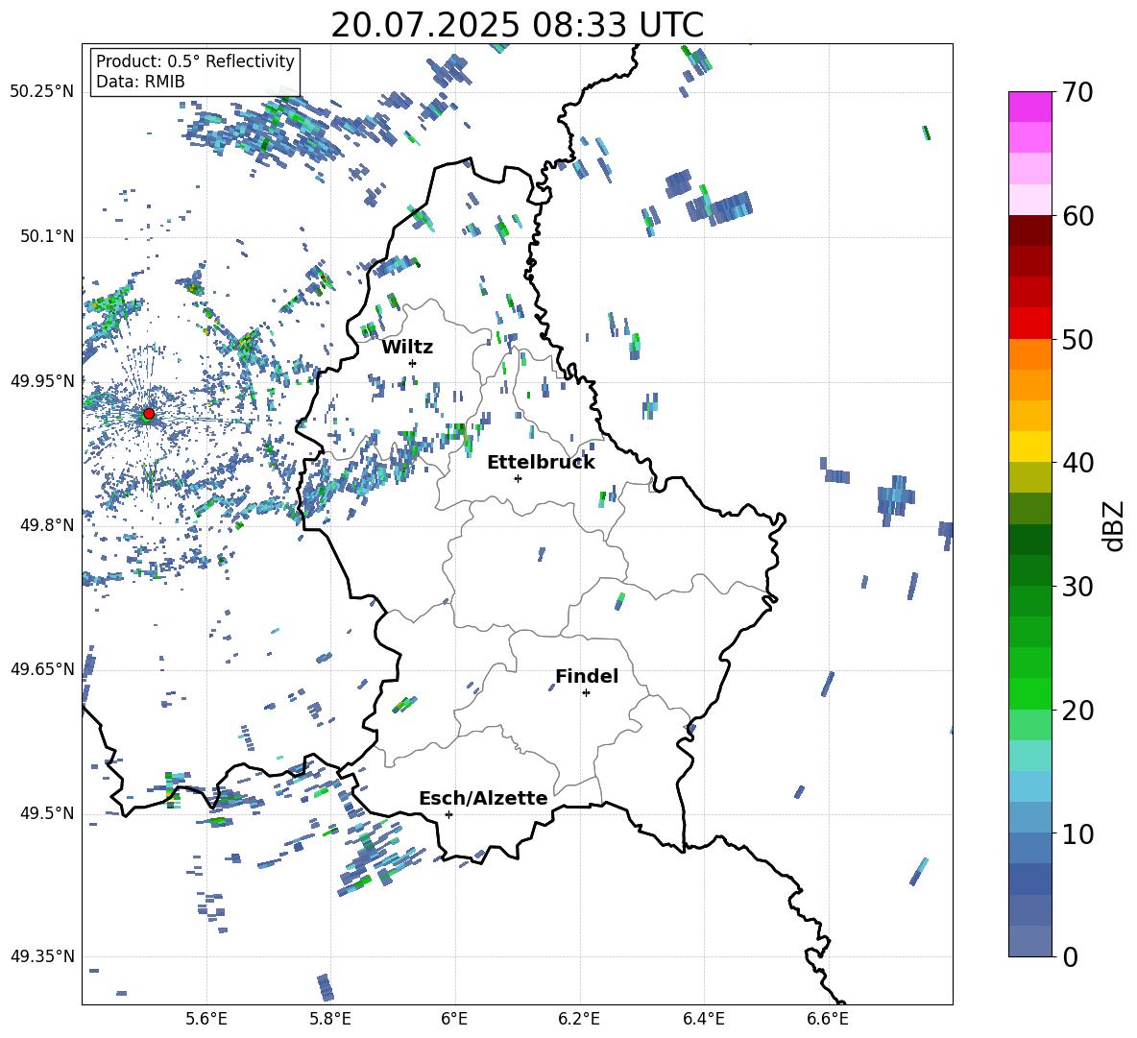Viewport: 1137px width, 1038px height.
Task: Click the 6°E longitude label
Action: pos(454,1019)
